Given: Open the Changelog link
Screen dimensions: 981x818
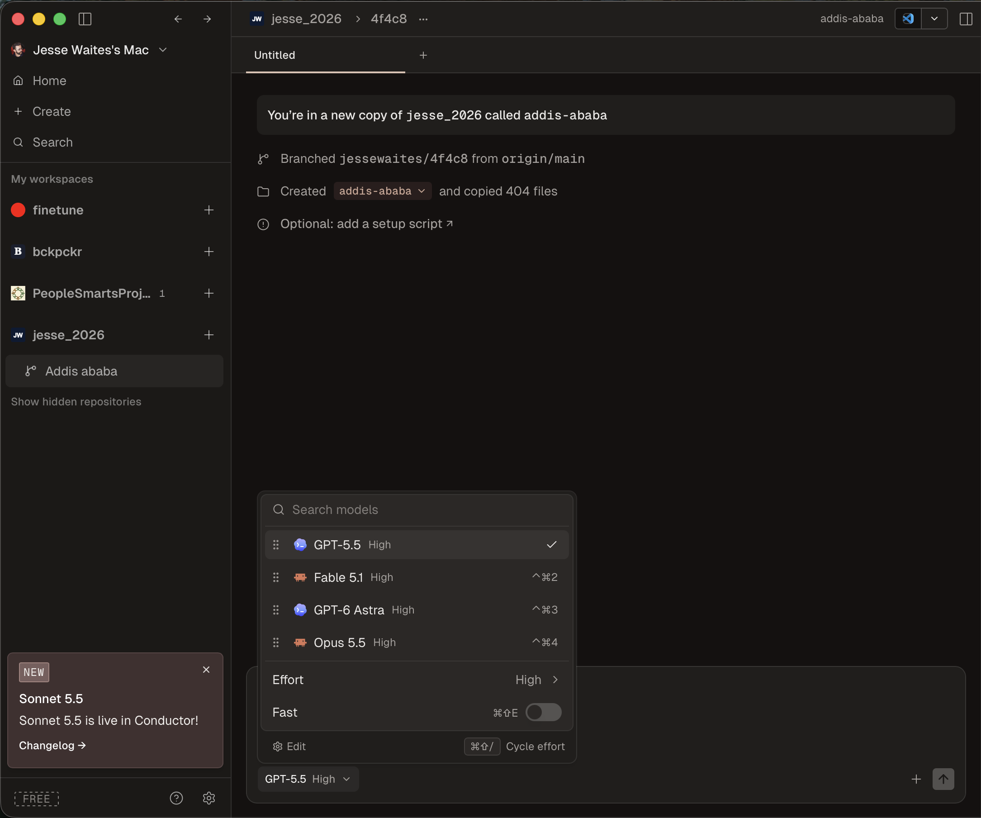Looking at the screenshot, I should click(52, 745).
